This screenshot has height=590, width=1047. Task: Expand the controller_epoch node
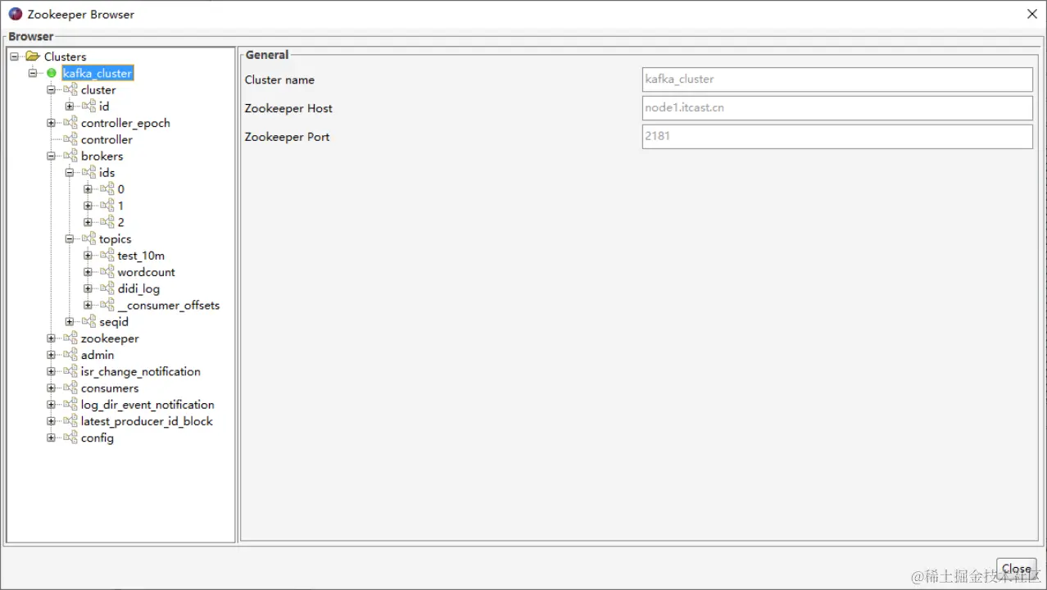tap(51, 123)
